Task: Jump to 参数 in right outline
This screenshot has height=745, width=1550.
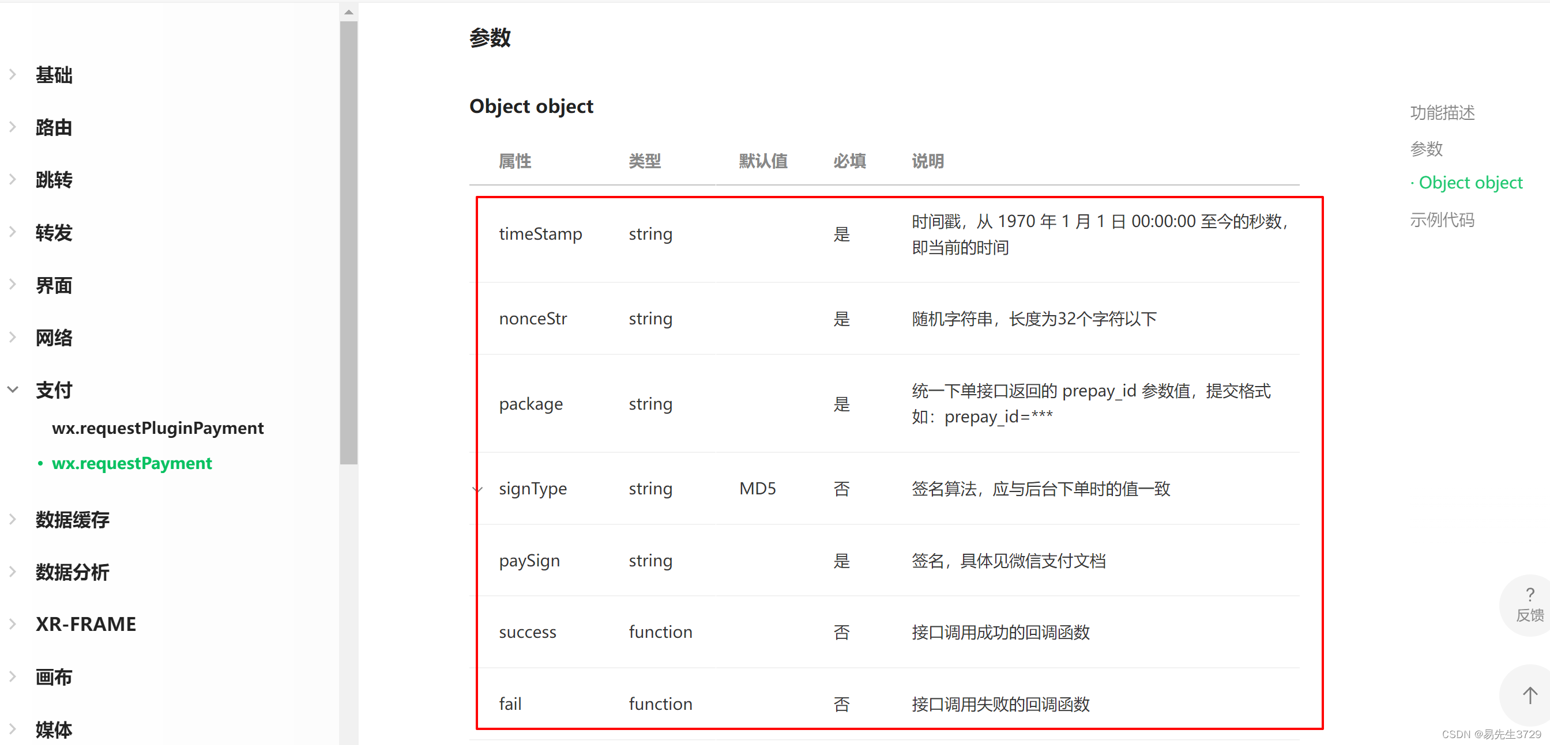Action: [x=1426, y=149]
